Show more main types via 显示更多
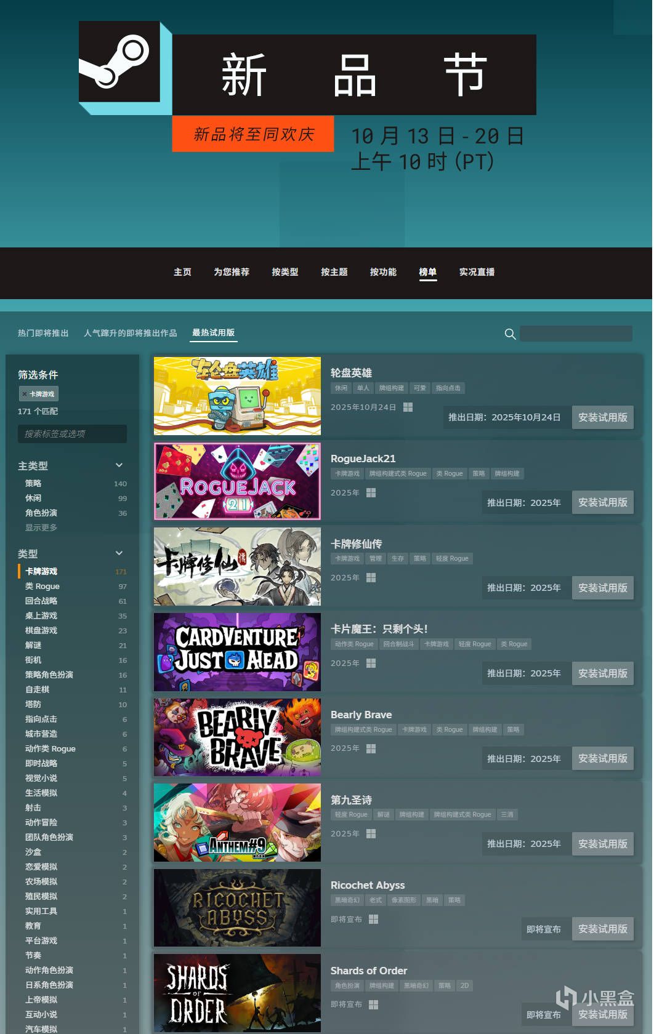Viewport: 654px width, 1034px height. click(x=41, y=527)
